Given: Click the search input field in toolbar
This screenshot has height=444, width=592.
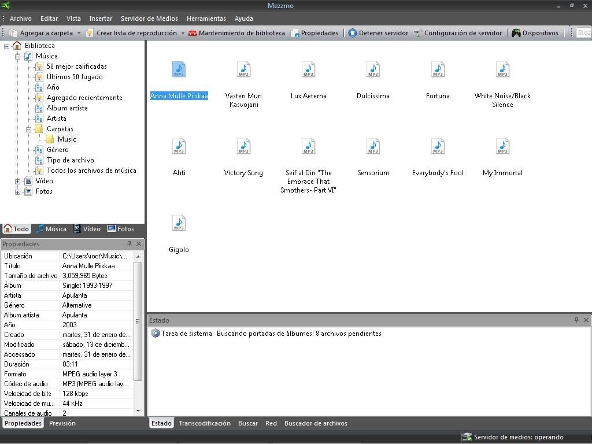Looking at the screenshot, I should [x=584, y=33].
